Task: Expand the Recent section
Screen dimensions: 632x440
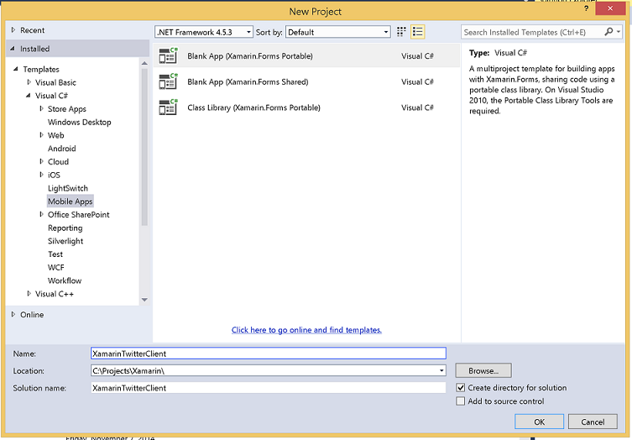Action: 13,30
